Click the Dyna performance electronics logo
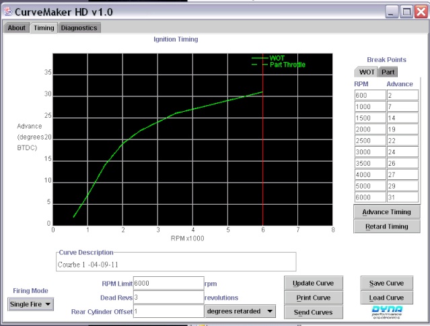430x326 pixels. click(387, 313)
